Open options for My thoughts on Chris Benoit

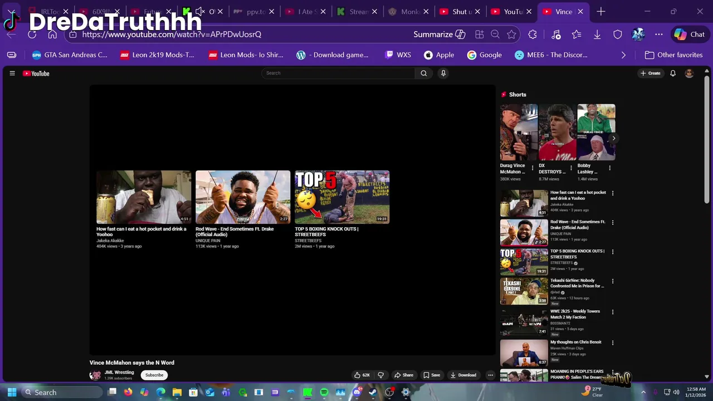pyautogui.click(x=613, y=343)
